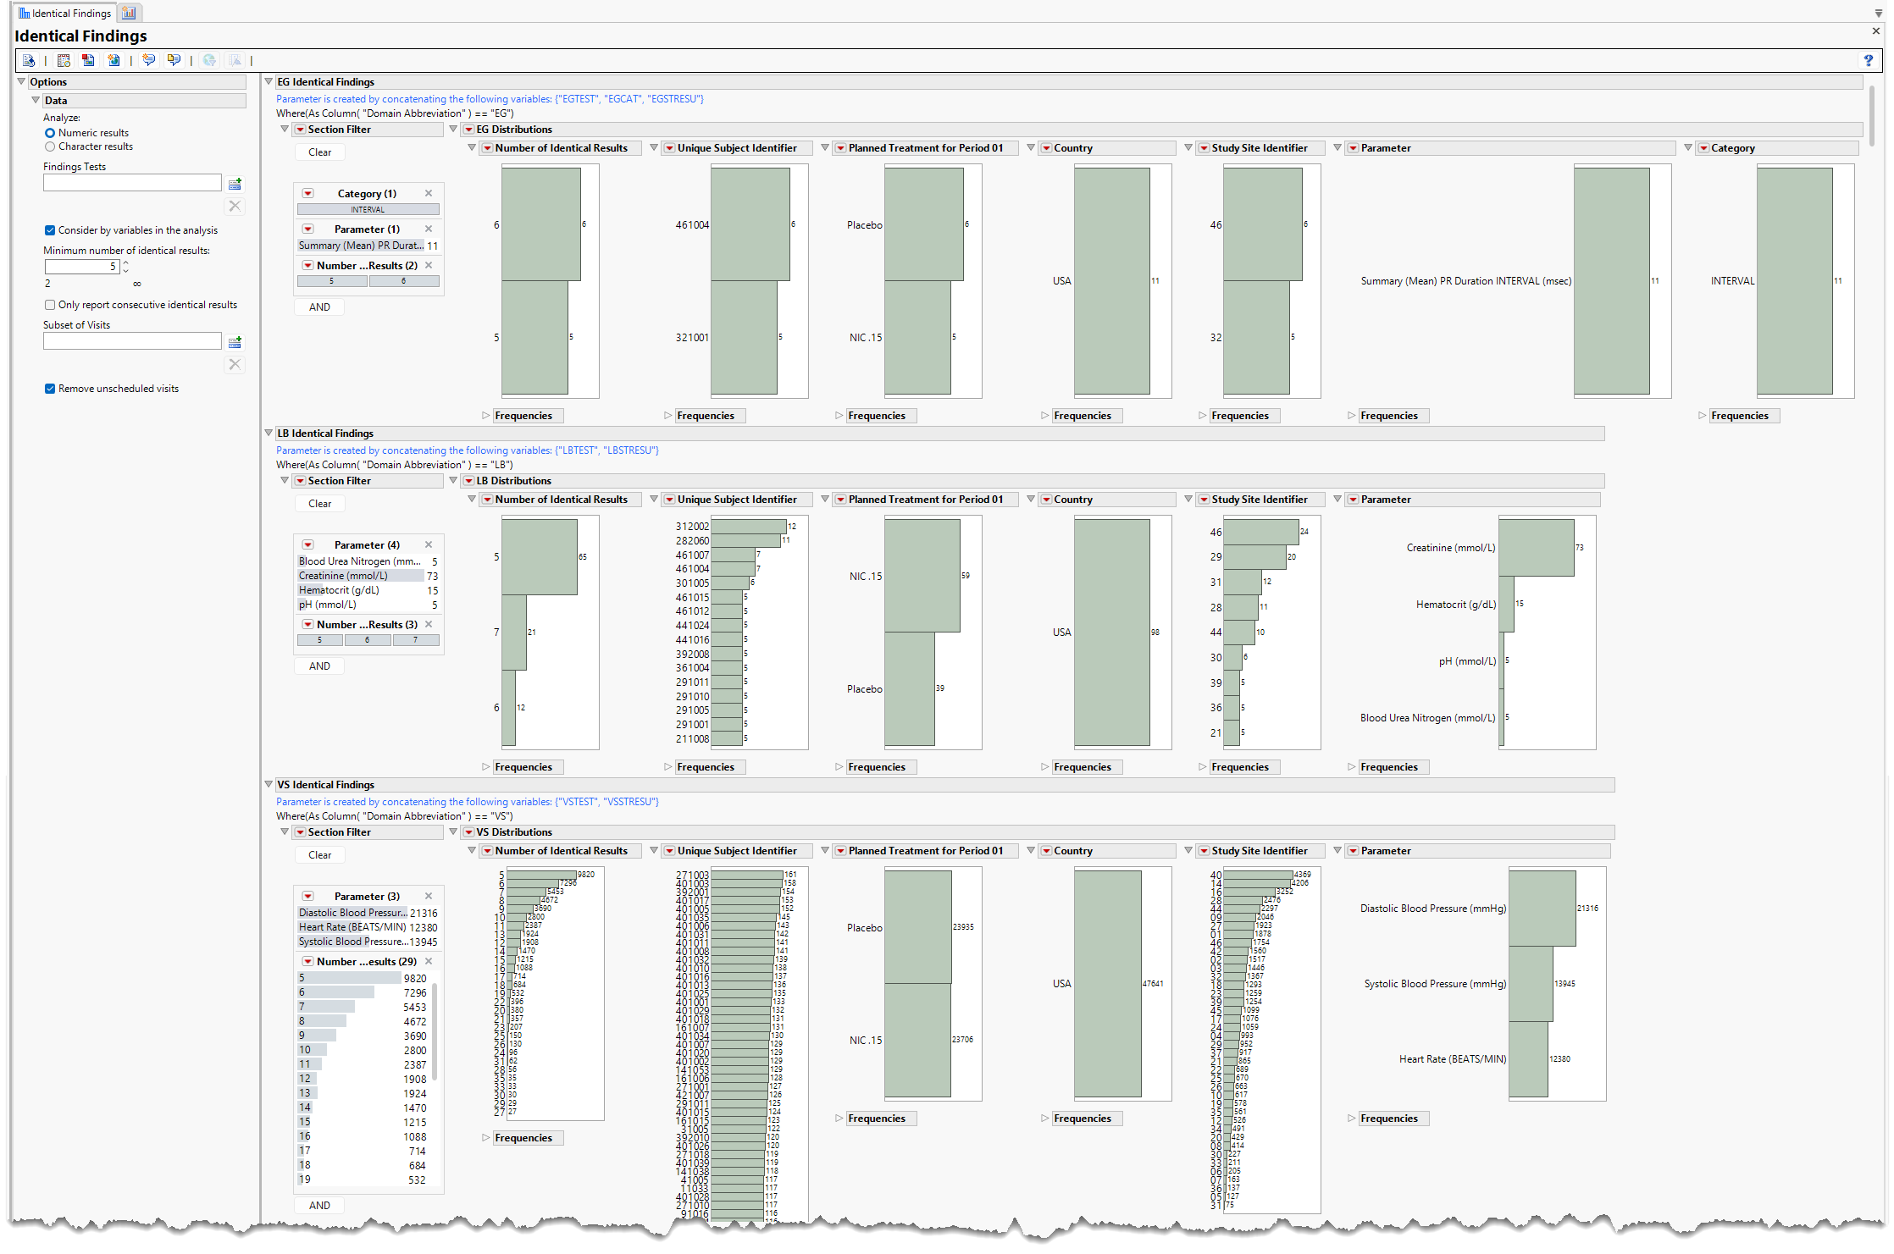Remove the Category (1) filter with its X
Screen dimensions: 1894x1254
pyautogui.click(x=429, y=193)
